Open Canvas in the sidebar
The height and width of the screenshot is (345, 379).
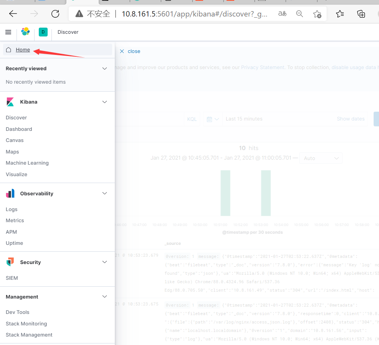[15, 140]
